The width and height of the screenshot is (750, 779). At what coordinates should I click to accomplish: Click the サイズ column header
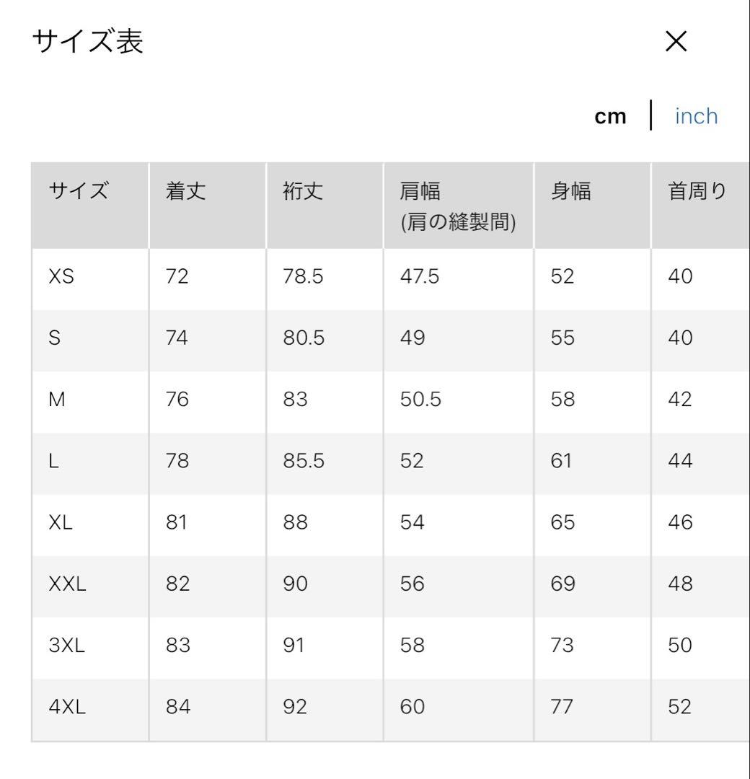(79, 190)
